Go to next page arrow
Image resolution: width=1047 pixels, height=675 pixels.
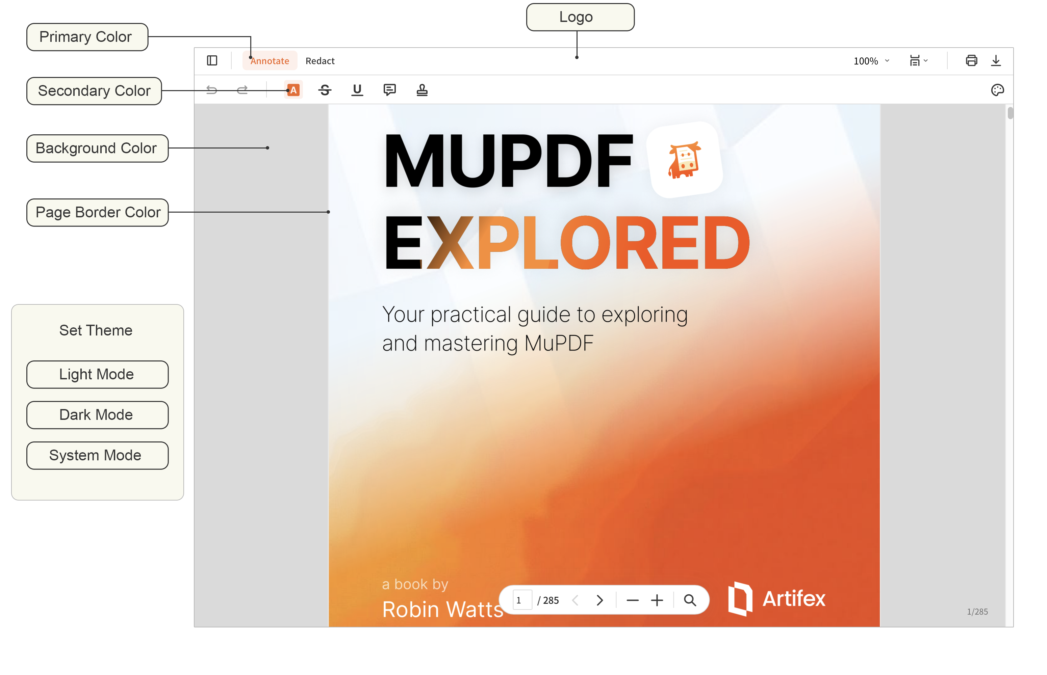click(x=599, y=600)
